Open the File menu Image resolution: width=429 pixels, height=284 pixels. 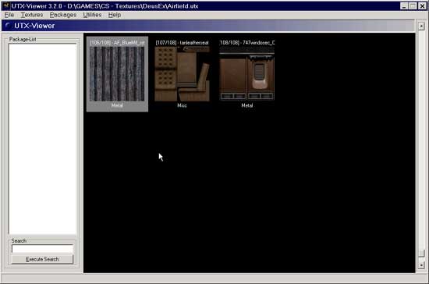coord(9,15)
